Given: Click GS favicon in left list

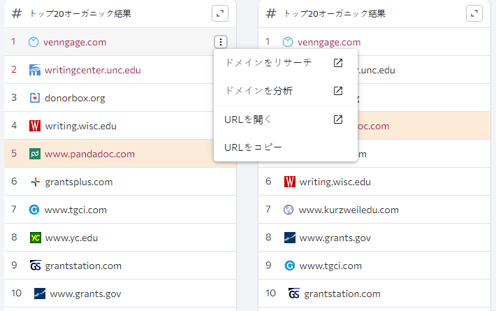Looking at the screenshot, I should [x=36, y=266].
